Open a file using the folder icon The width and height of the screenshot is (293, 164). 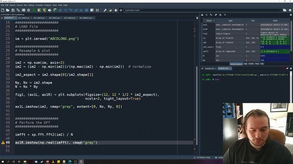pyautogui.click(x=8, y=10)
